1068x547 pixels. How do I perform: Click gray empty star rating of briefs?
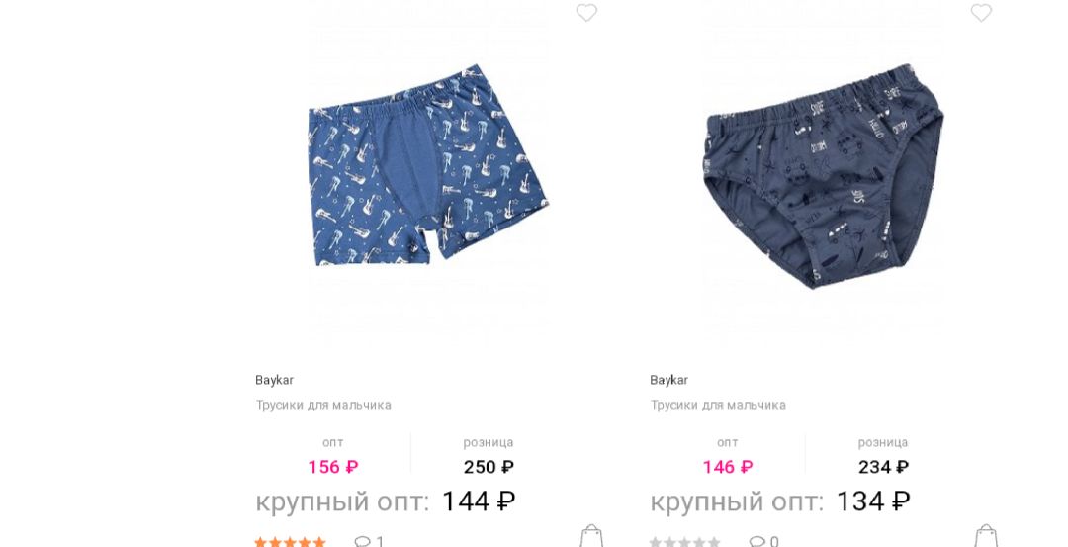[x=684, y=542]
